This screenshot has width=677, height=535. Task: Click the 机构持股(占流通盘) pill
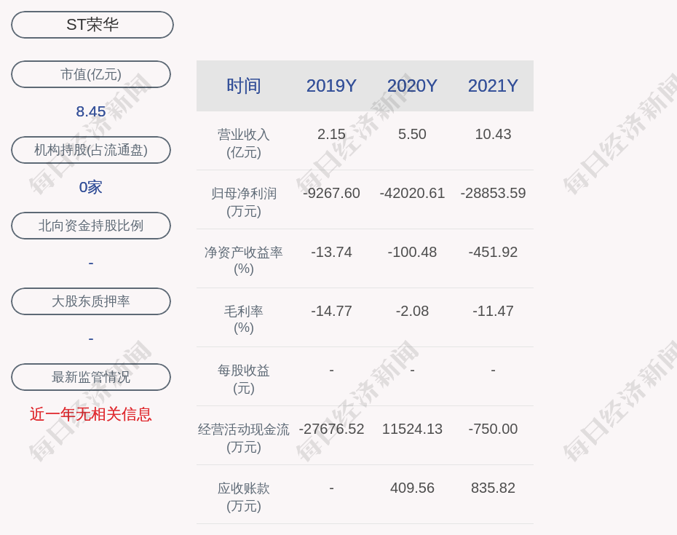tap(91, 150)
